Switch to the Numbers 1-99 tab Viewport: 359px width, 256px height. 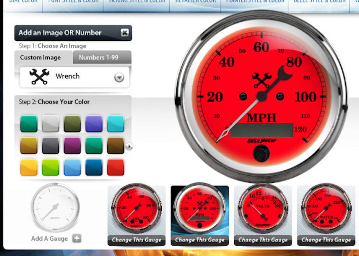[101, 57]
